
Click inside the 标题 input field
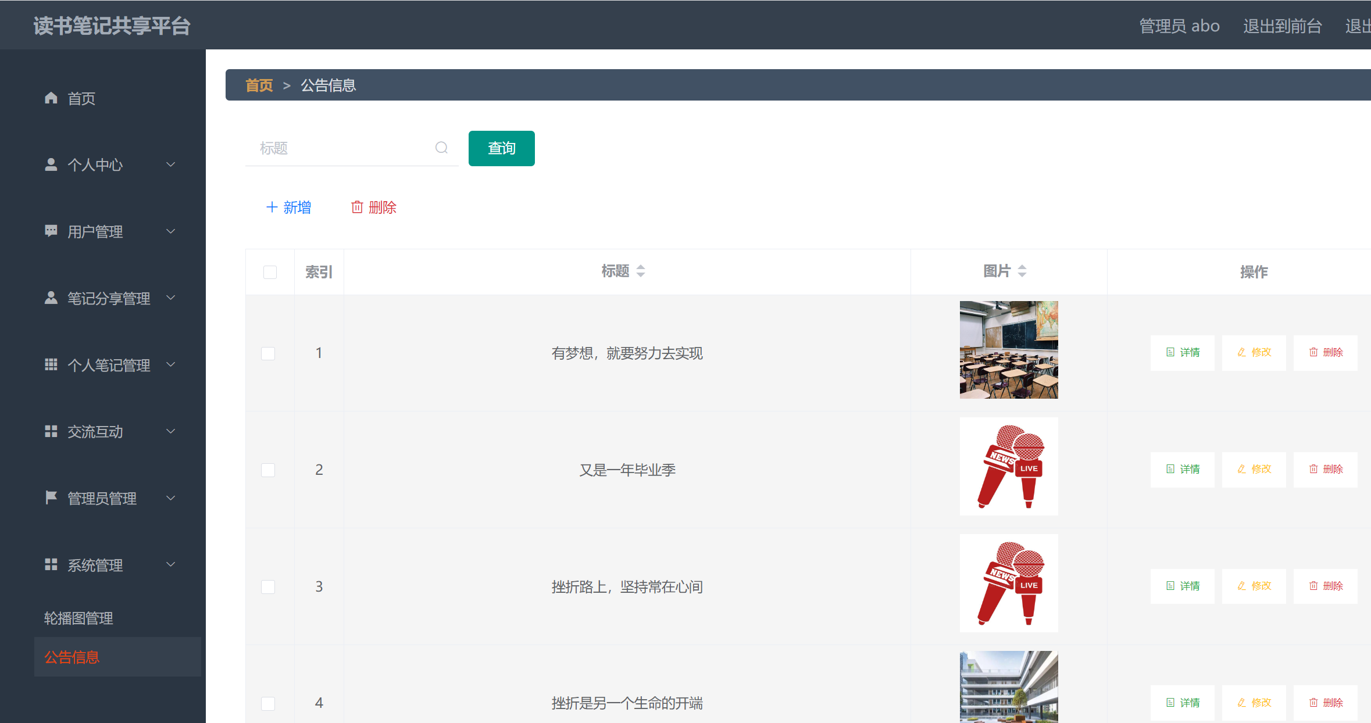337,148
